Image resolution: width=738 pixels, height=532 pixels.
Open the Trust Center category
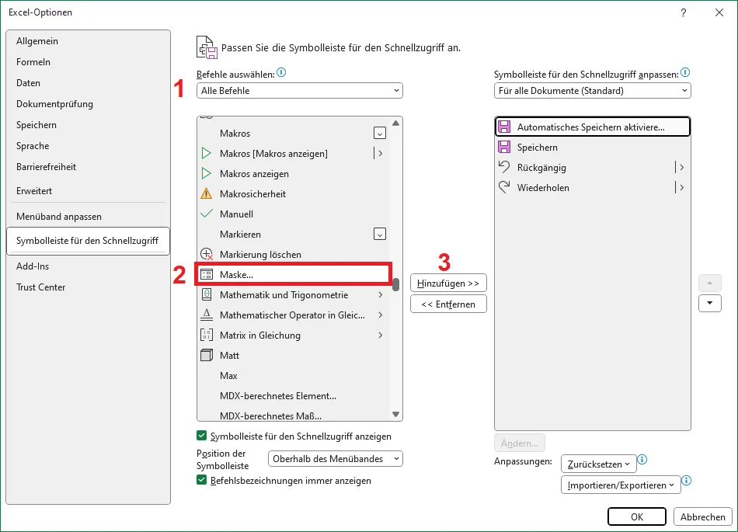41,287
